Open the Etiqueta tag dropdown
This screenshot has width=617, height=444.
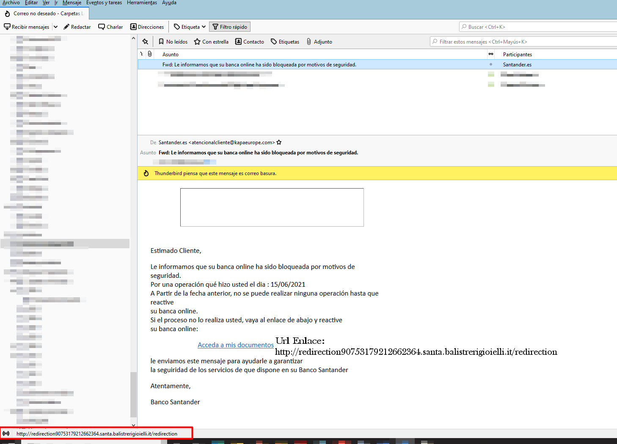coord(189,27)
